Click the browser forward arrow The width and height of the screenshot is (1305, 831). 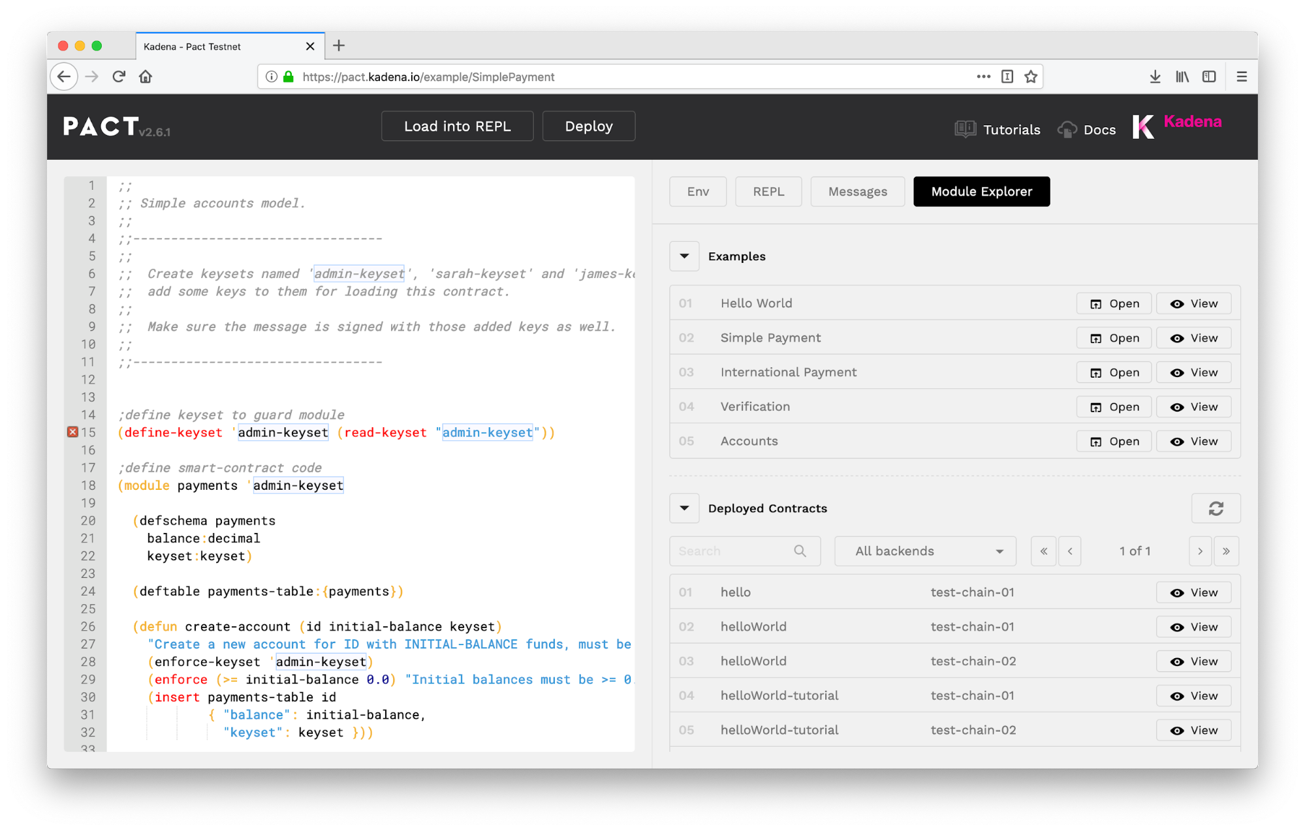[x=91, y=76]
